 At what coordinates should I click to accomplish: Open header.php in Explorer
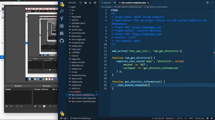[x=77, y=46]
